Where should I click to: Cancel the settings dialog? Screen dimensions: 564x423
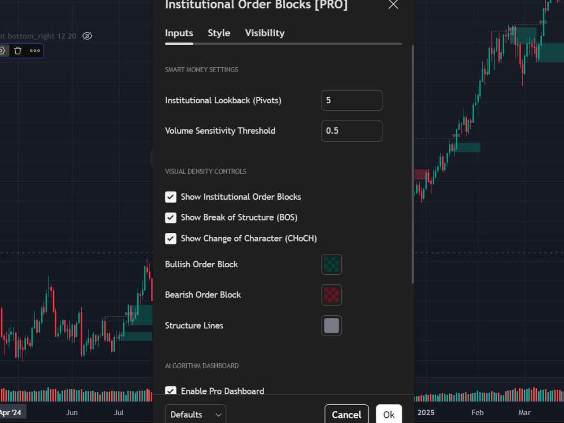click(x=346, y=415)
